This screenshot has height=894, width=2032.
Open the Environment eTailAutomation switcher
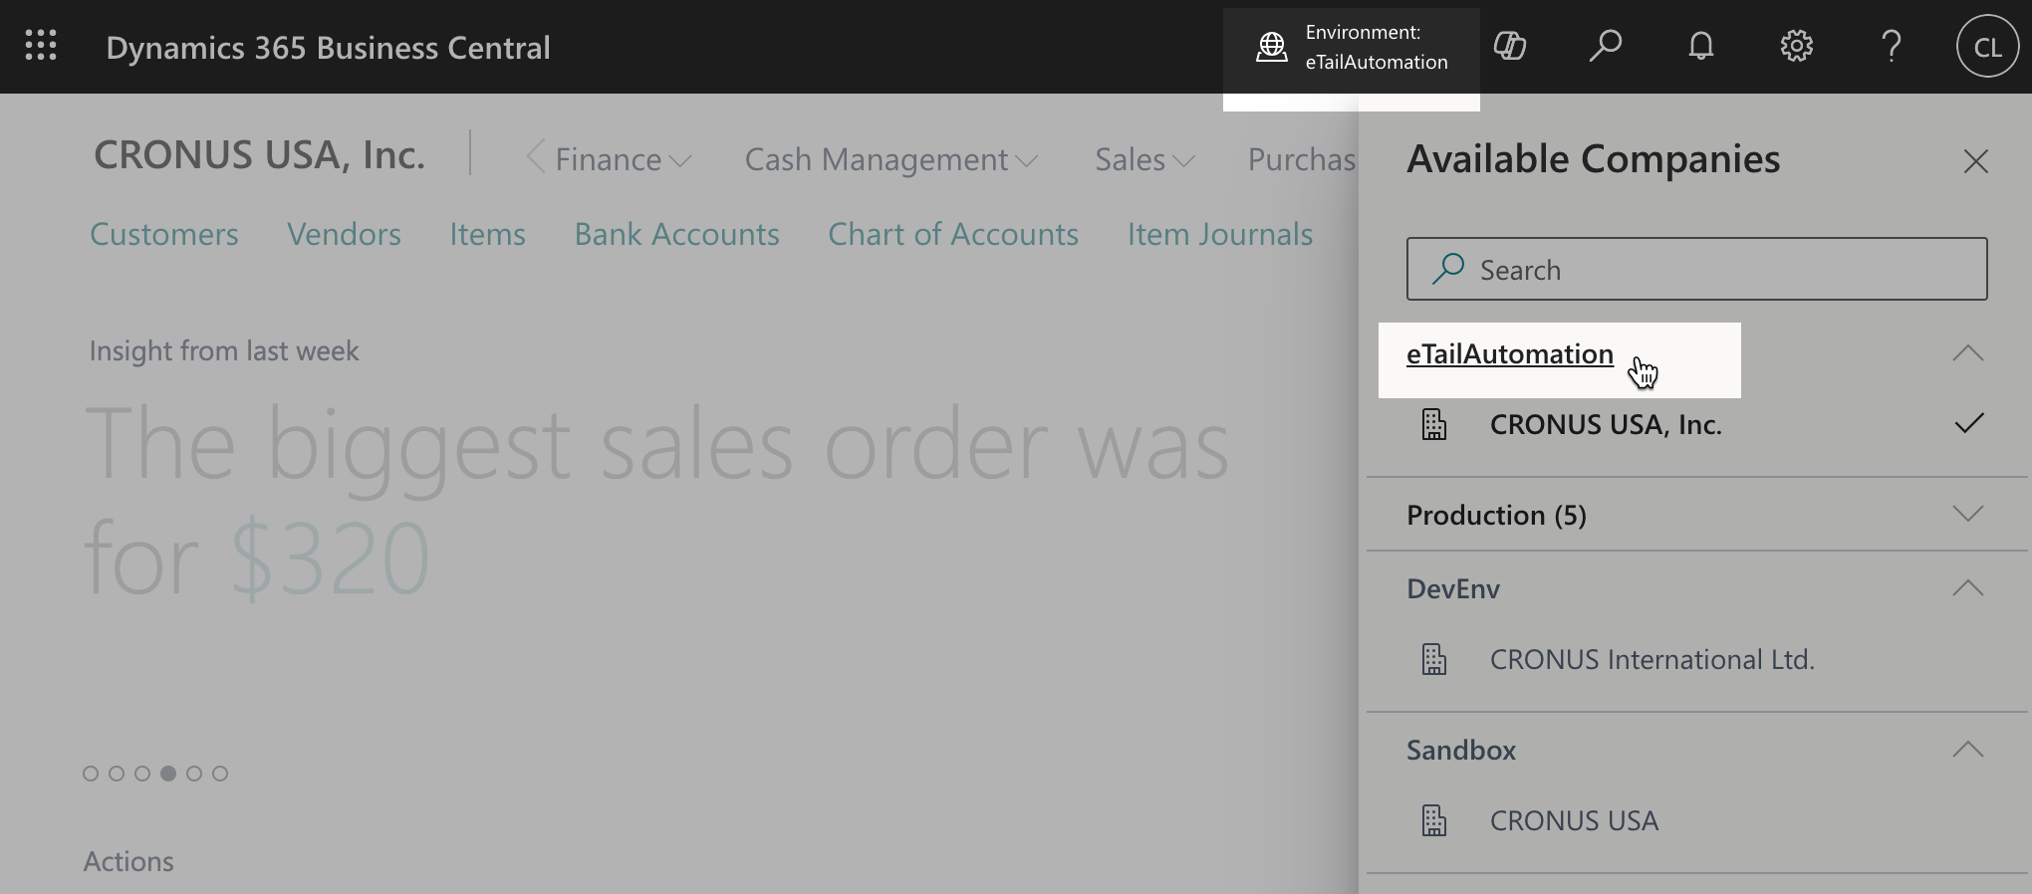(1352, 47)
